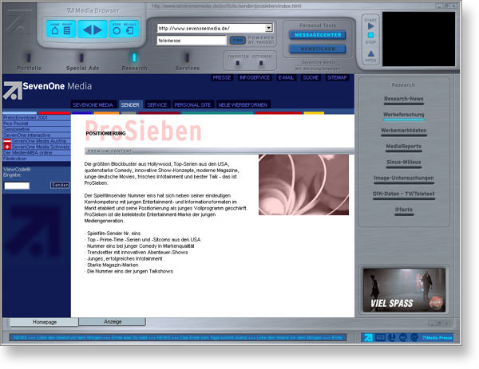
Task: Open the PERSONAL SITE tab
Action: tap(192, 104)
